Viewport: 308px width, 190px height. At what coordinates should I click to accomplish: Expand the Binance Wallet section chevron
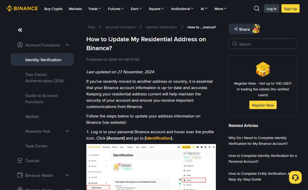coord(67,175)
